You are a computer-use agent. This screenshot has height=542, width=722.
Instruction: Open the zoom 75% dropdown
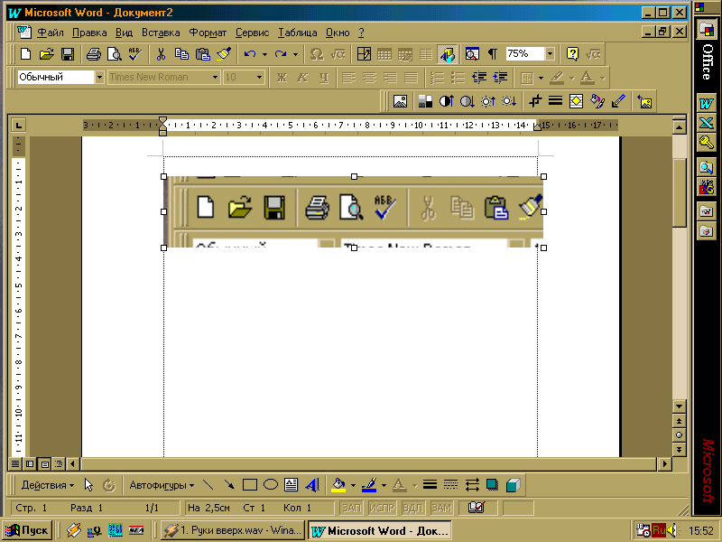tap(550, 54)
